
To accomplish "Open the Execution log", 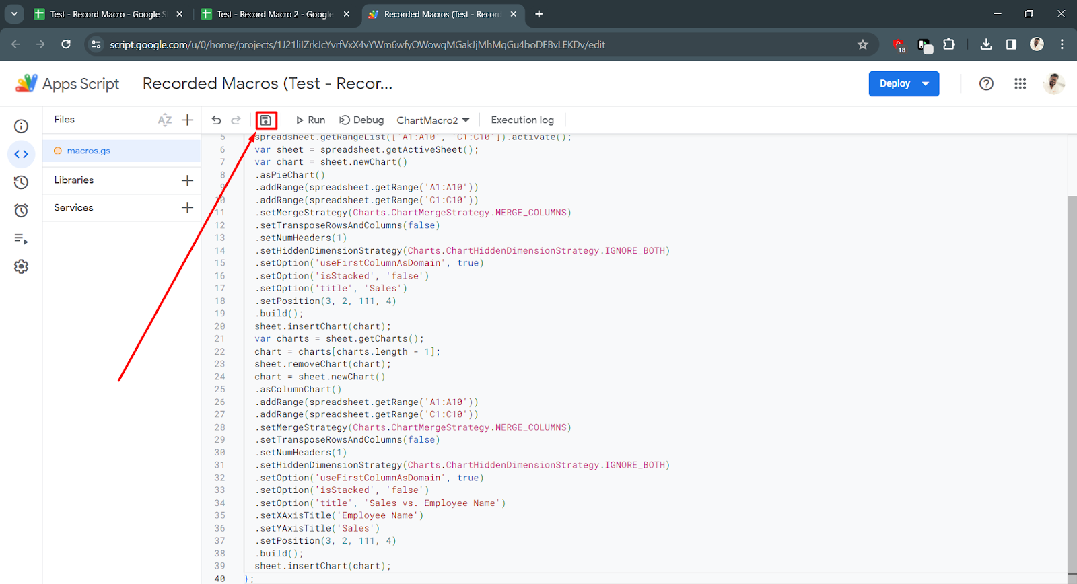I will tap(522, 120).
